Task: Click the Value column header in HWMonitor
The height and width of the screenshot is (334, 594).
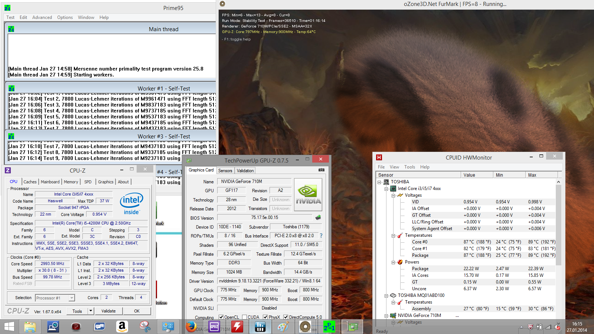Action: 477,175
